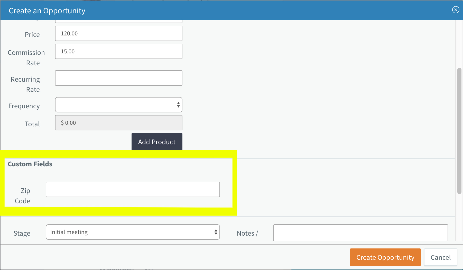463x270 pixels.
Task: Click the Recurring Rate label
Action: (25, 84)
